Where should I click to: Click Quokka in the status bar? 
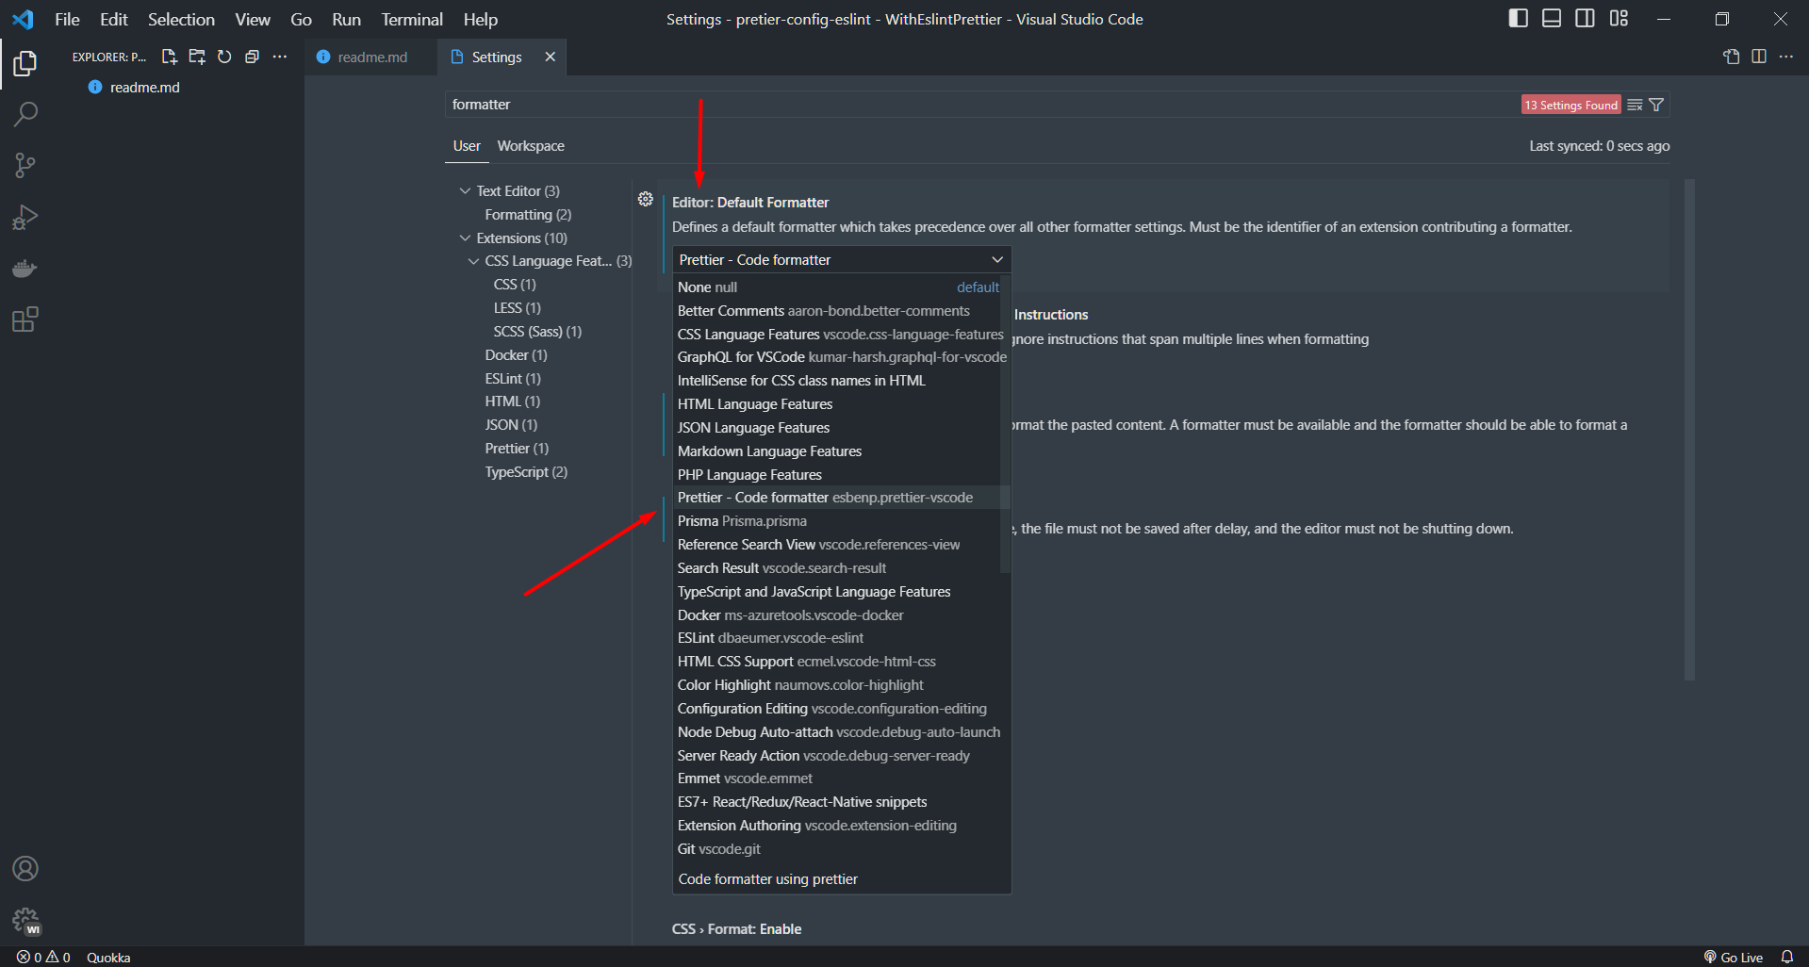pyautogui.click(x=108, y=957)
